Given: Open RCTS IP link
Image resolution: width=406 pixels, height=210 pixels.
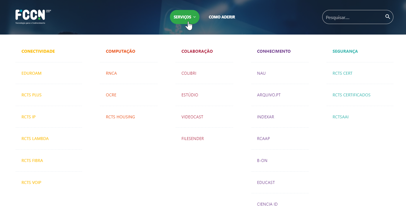Looking at the screenshot, I should pos(28,117).
